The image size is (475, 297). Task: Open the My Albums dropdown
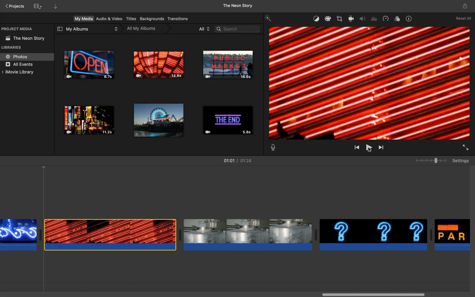(x=91, y=29)
